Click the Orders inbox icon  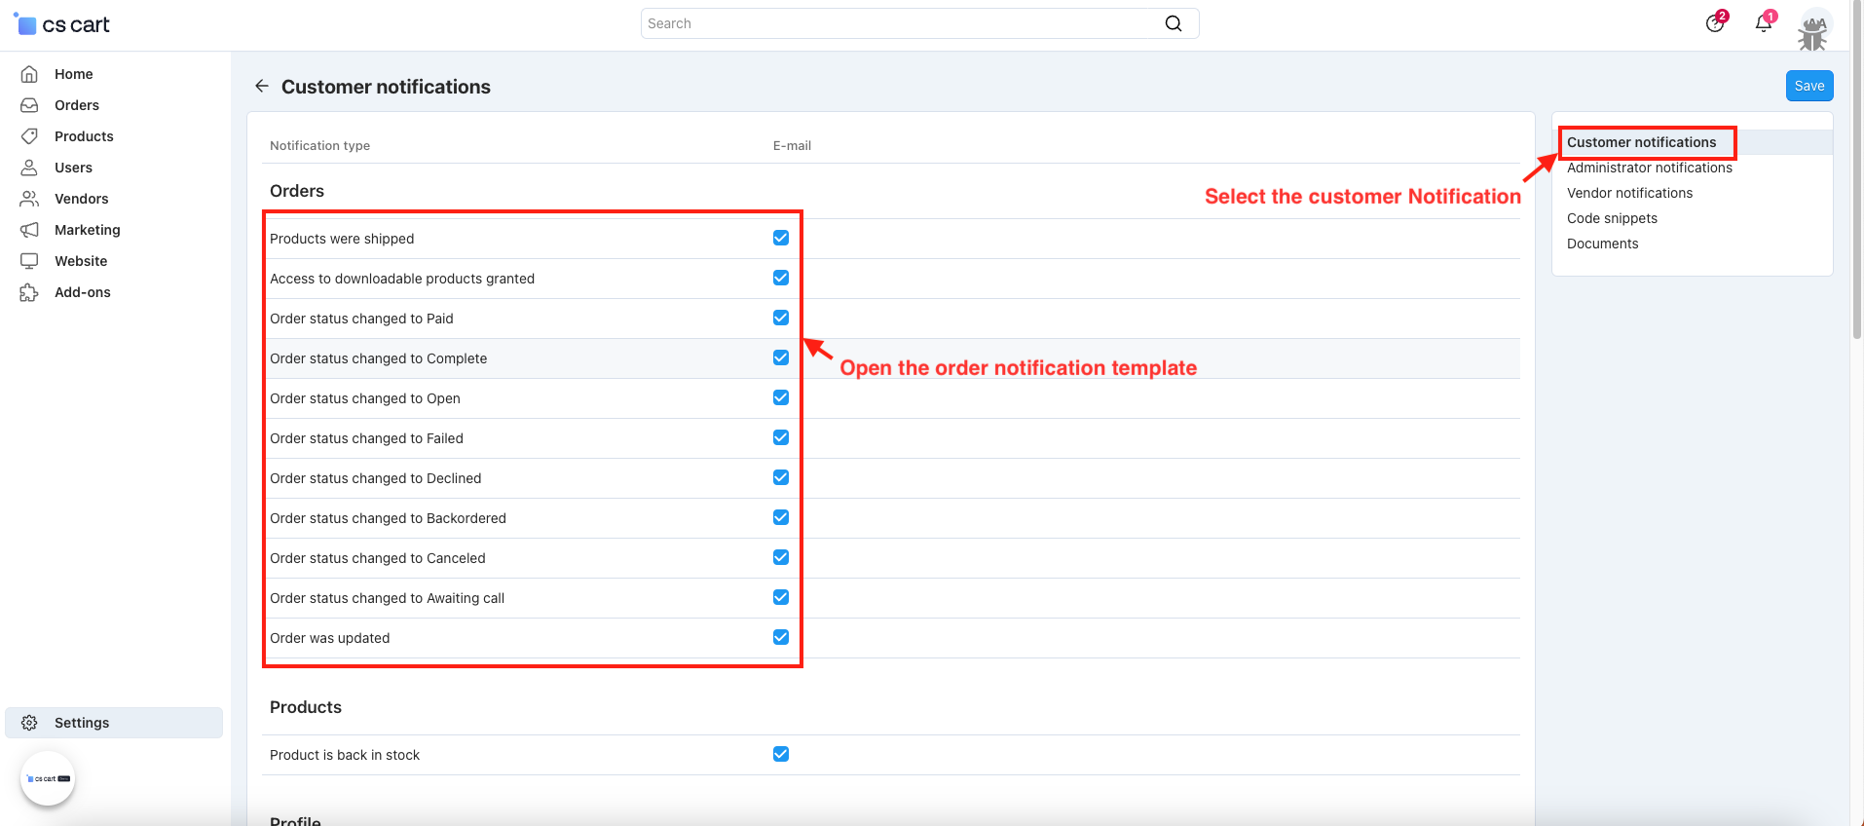(x=29, y=105)
